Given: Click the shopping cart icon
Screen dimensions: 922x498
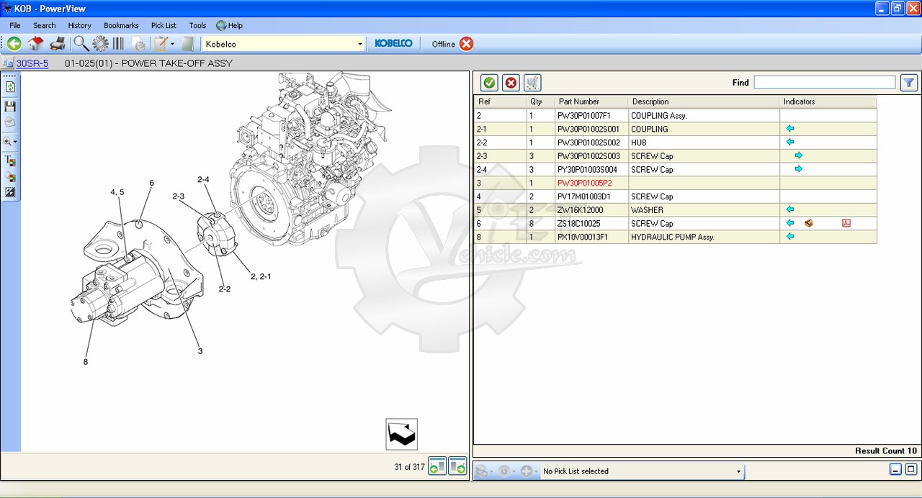Looking at the screenshot, I should click(x=532, y=83).
